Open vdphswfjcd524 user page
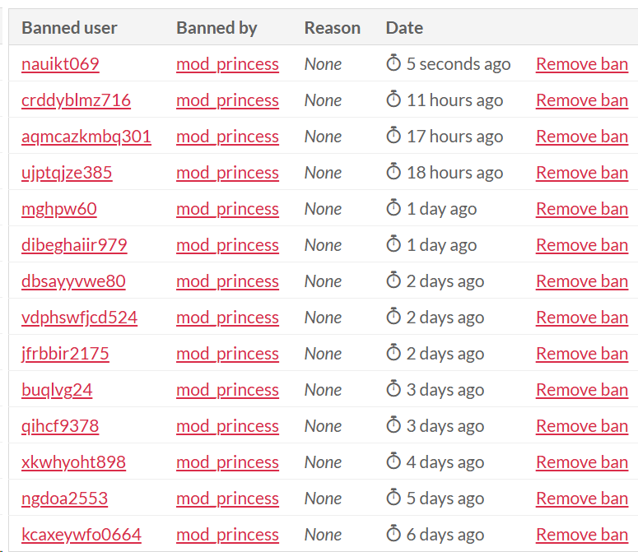The image size is (638, 552). click(x=79, y=318)
